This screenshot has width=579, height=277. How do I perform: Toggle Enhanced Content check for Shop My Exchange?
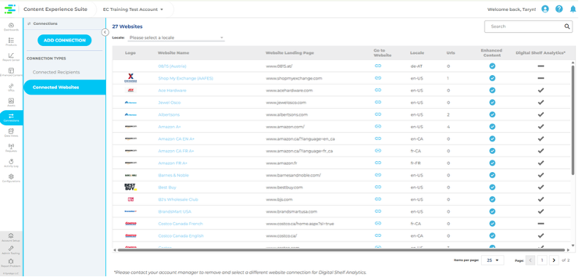(492, 78)
